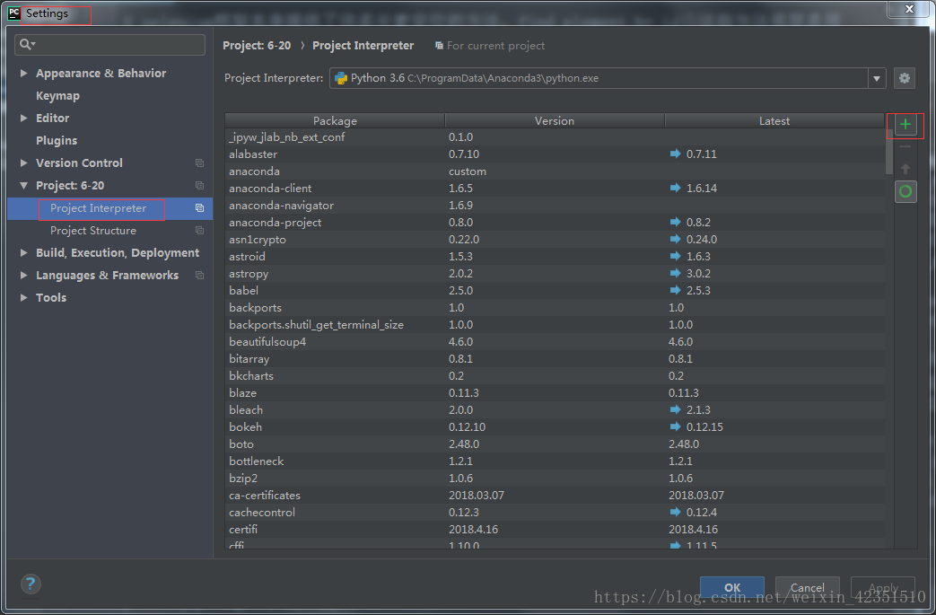Sort by the Version column header
The width and height of the screenshot is (936, 615).
555,120
